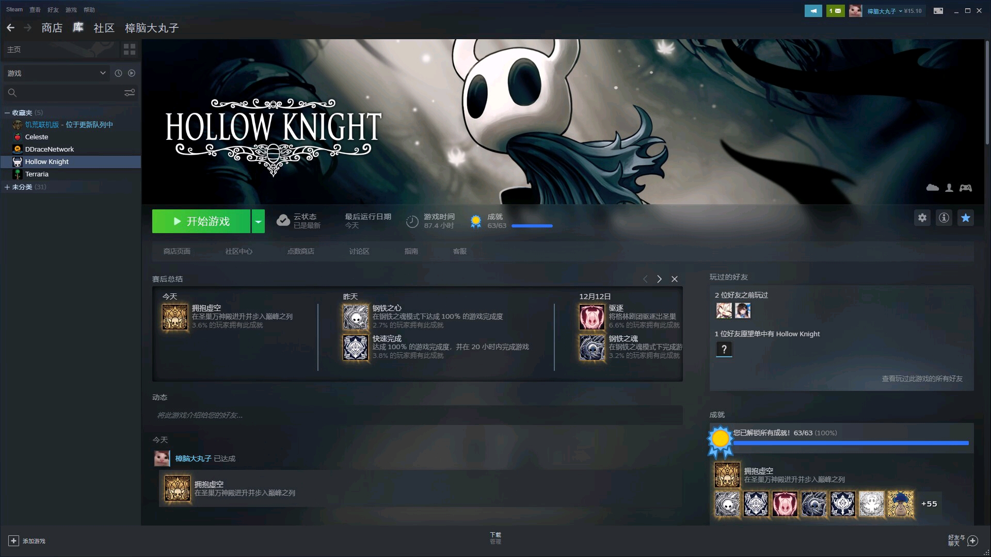Open 社区中心 link
The image size is (991, 557).
(239, 251)
